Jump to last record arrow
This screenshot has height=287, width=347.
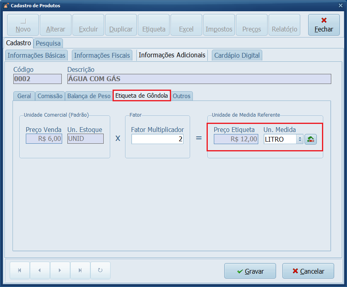80,270
